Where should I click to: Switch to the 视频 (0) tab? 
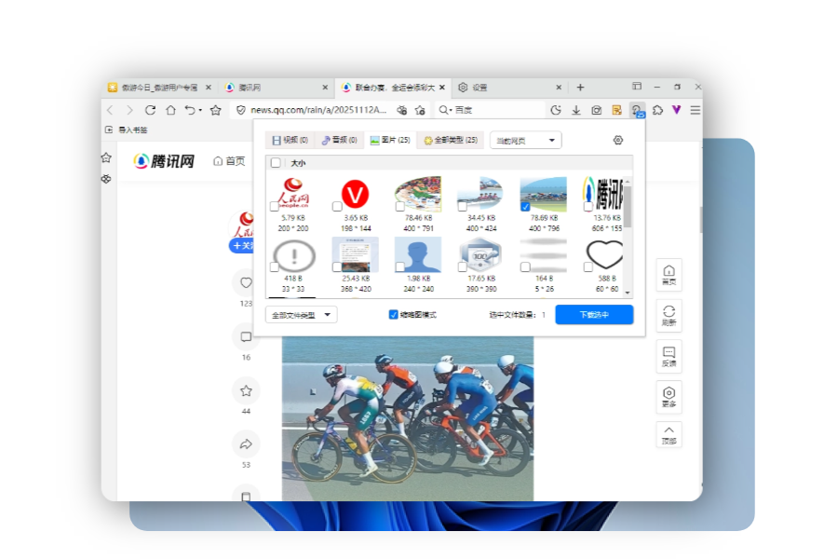coord(291,140)
